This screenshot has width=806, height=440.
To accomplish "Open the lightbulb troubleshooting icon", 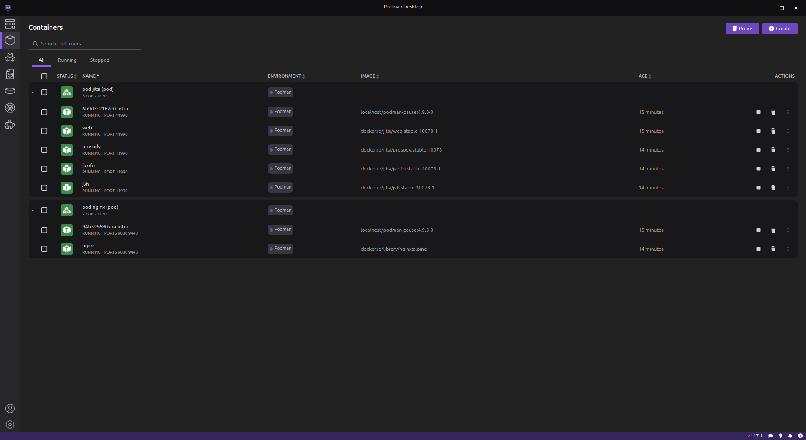I will [781, 436].
